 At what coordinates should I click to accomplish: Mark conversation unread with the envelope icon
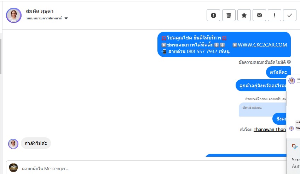point(259,15)
